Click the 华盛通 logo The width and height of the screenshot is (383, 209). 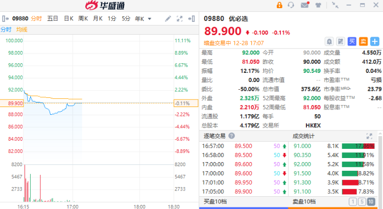click(x=105, y=6)
